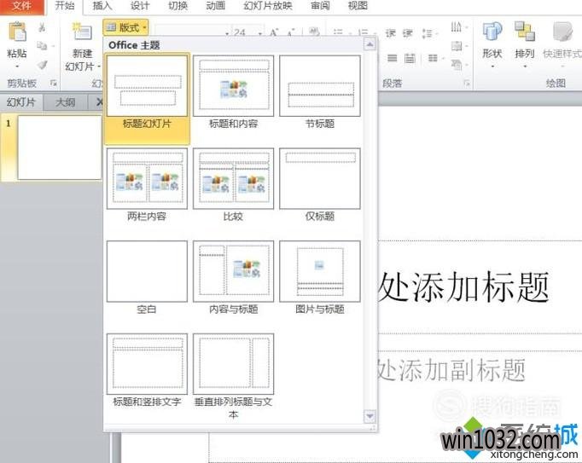This screenshot has height=463, width=582.
Task: Choose the Picture with Caption (图片与标题) layout
Action: click(319, 271)
